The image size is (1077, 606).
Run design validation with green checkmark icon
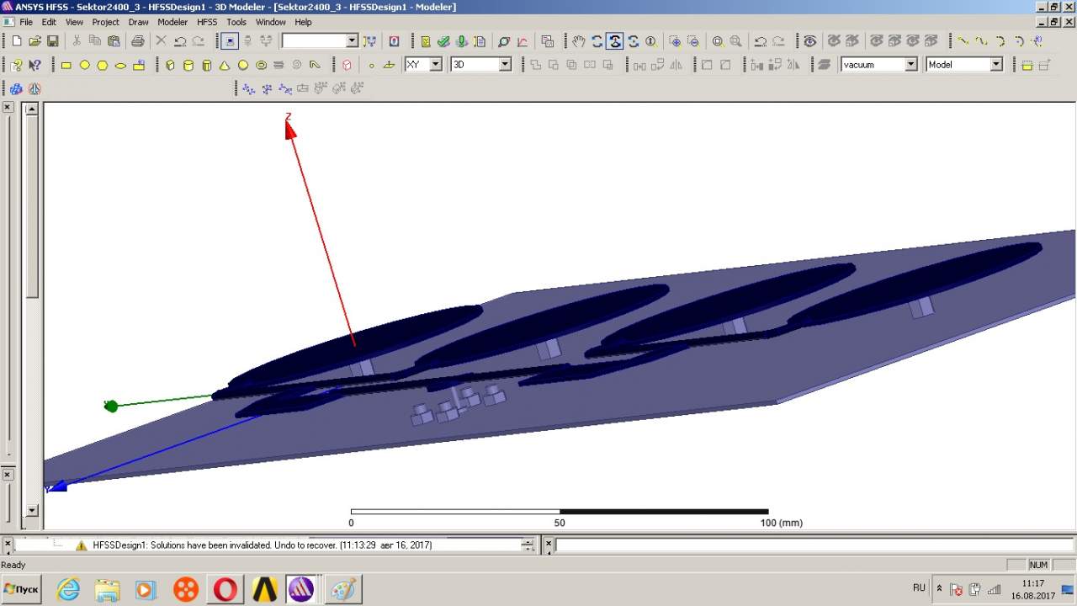(443, 41)
